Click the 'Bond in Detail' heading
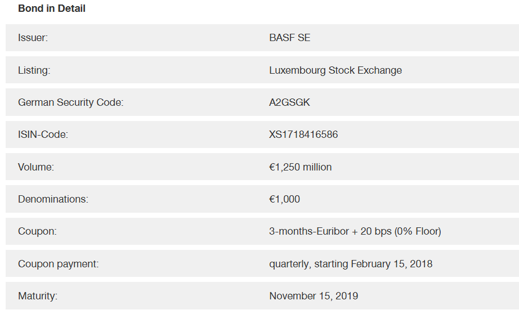The height and width of the screenshot is (314, 519). point(52,9)
